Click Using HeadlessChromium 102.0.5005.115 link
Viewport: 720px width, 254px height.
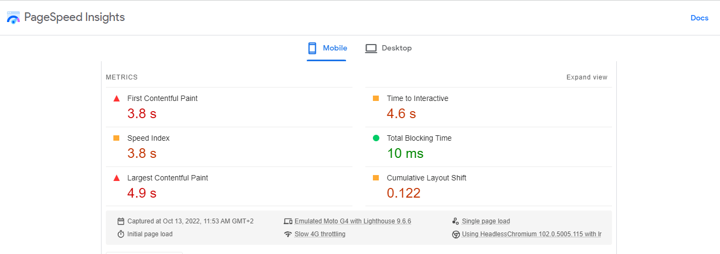[531, 234]
